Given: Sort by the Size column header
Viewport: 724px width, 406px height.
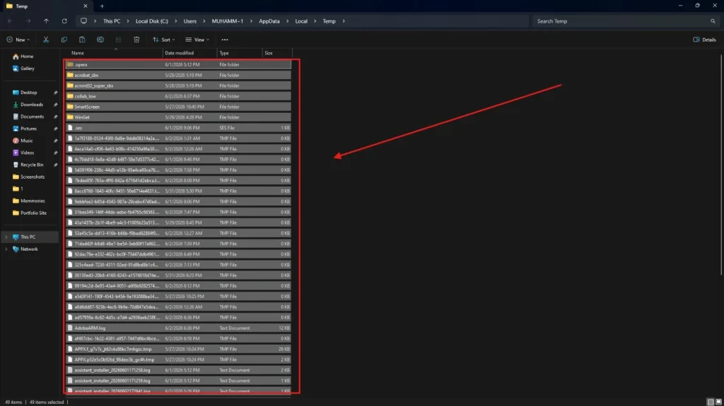Looking at the screenshot, I should pyautogui.click(x=277, y=53).
